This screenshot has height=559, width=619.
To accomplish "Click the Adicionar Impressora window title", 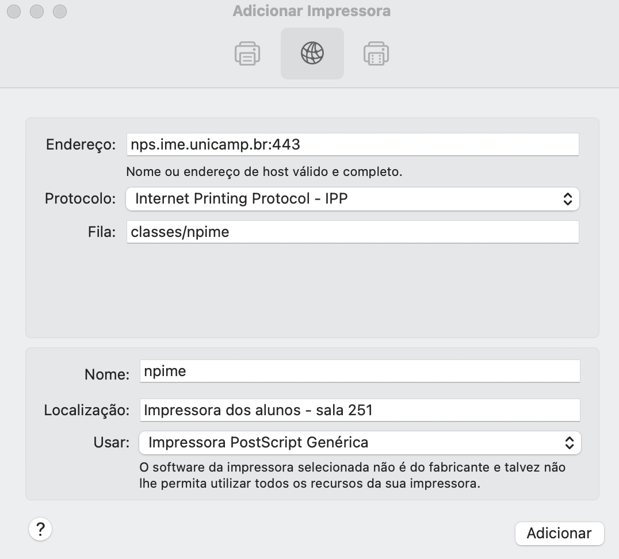I will pyautogui.click(x=312, y=11).
